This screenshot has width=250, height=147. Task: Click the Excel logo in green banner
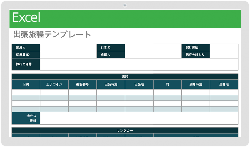coord(26,17)
